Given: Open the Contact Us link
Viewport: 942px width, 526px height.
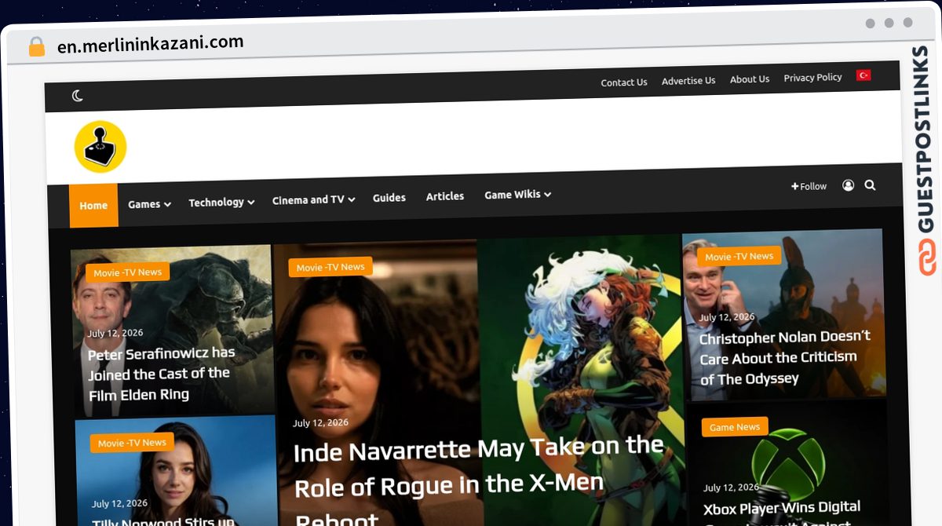Looking at the screenshot, I should pyautogui.click(x=624, y=82).
